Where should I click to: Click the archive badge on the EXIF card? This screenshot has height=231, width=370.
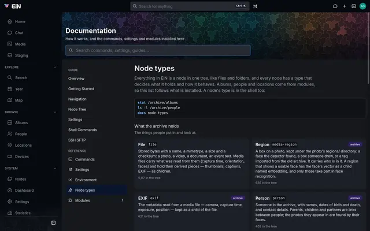[x=238, y=198]
